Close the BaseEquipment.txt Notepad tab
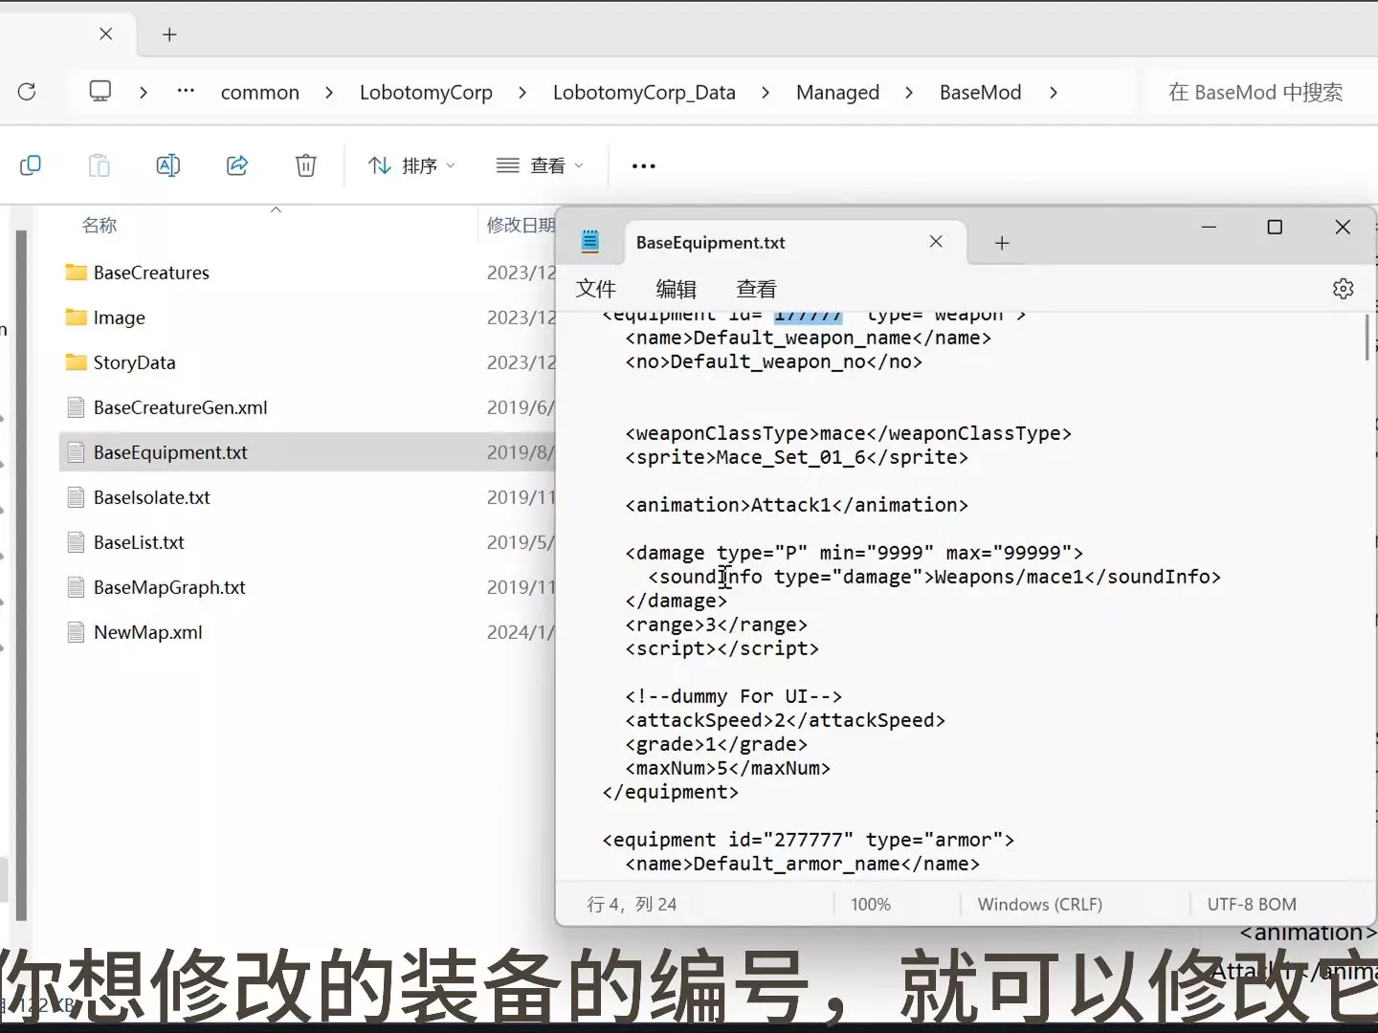The image size is (1378, 1033). [x=936, y=242]
